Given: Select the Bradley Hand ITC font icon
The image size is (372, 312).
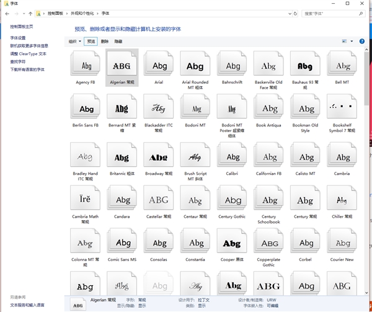Looking at the screenshot, I should 85,154.
